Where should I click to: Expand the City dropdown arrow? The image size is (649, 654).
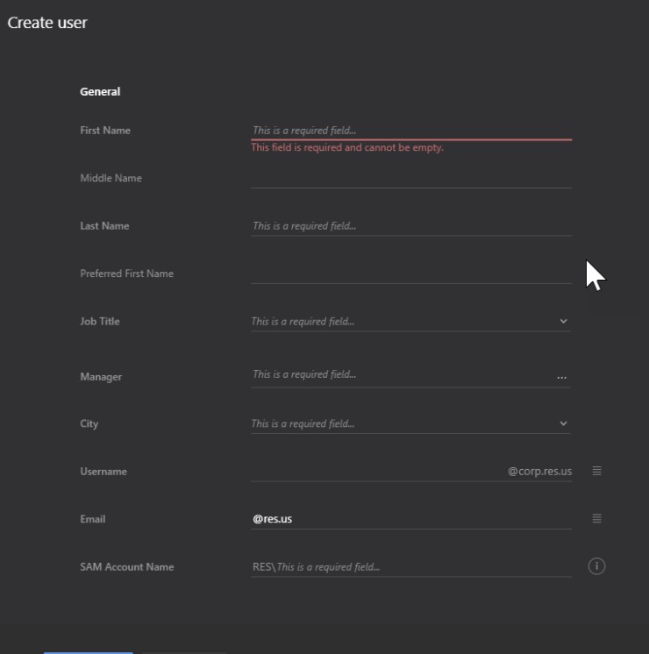[x=563, y=423]
